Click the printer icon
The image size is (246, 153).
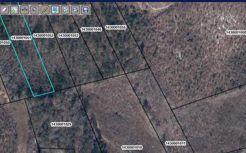pos(76,10)
